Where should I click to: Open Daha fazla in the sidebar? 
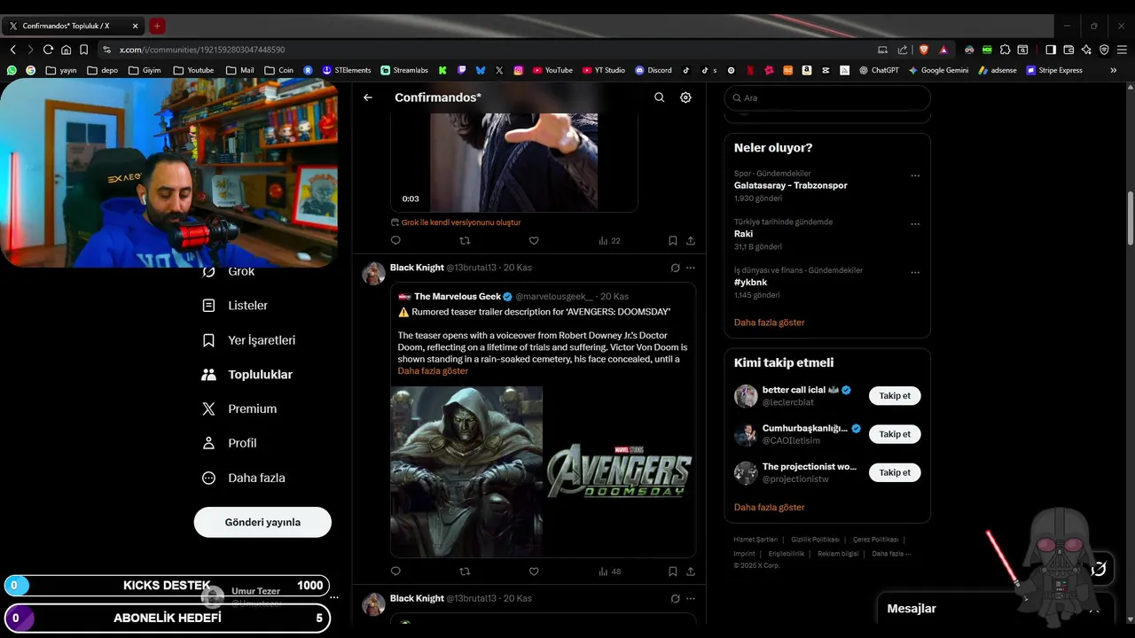click(243, 478)
